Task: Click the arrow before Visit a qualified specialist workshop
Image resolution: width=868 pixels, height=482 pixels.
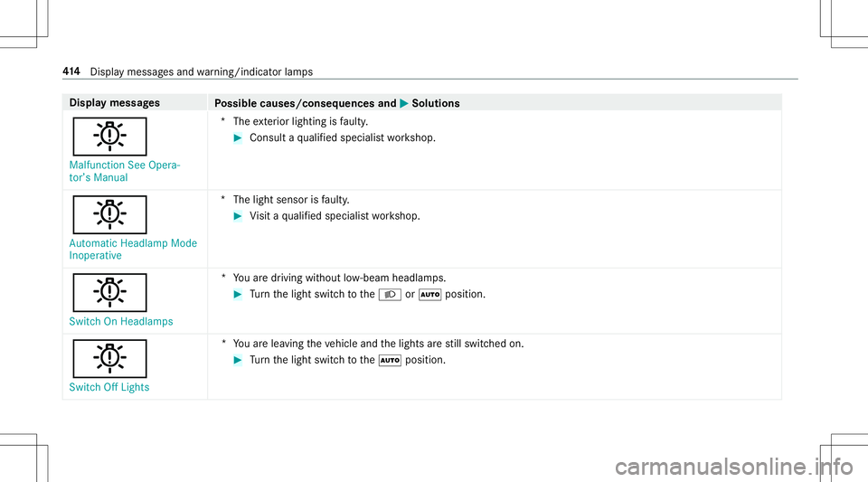Action: (x=238, y=216)
